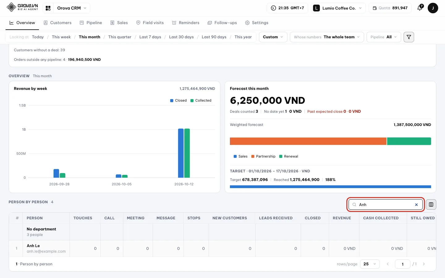445x278 pixels.
Task: Open the Settings tab
Action: coord(256,23)
